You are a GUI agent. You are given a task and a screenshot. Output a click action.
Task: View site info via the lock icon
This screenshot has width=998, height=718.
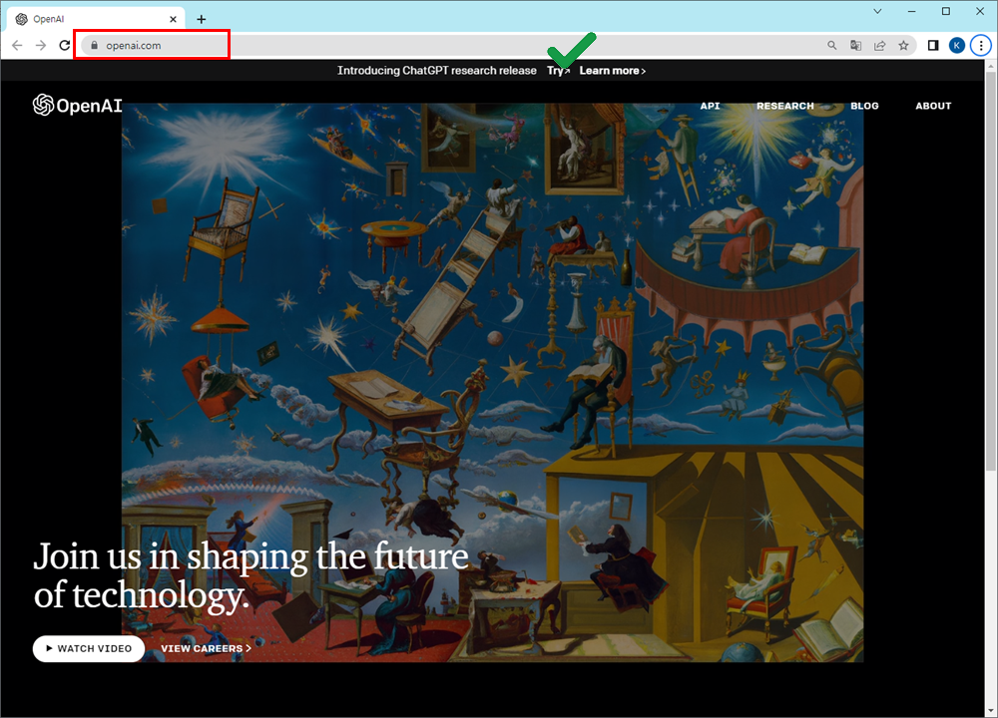pyautogui.click(x=94, y=45)
